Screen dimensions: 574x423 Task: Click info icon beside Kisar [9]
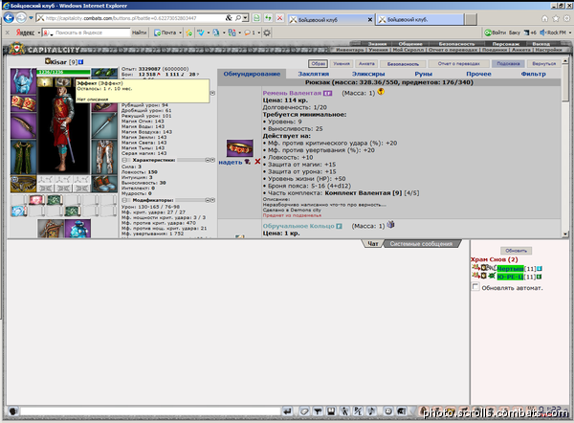point(81,62)
